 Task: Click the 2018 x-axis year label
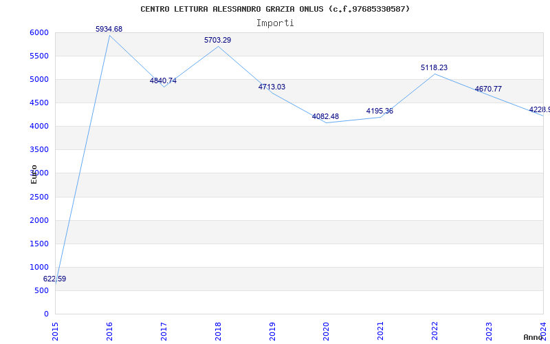click(218, 331)
